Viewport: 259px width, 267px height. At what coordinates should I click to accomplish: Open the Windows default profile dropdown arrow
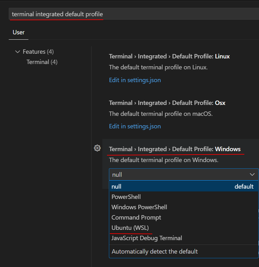(x=252, y=175)
